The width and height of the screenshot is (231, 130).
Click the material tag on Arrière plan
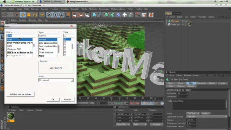pyautogui.click(x=190, y=24)
